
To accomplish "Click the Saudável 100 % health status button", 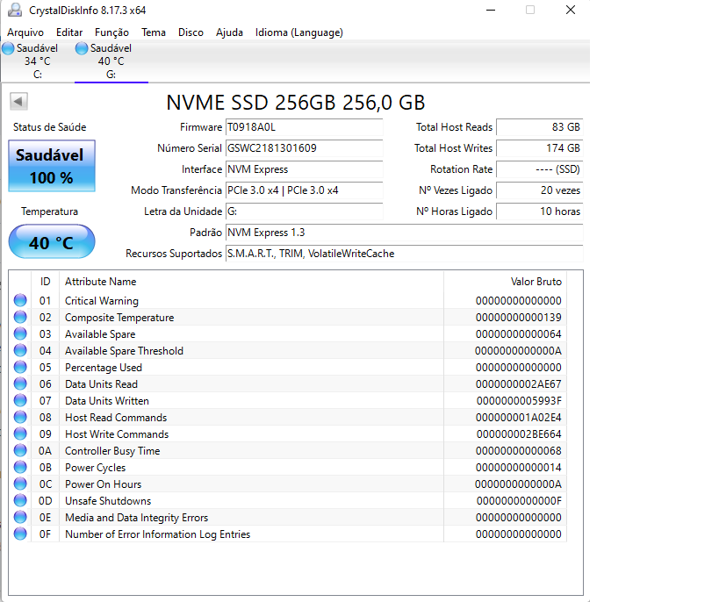I will [x=52, y=166].
